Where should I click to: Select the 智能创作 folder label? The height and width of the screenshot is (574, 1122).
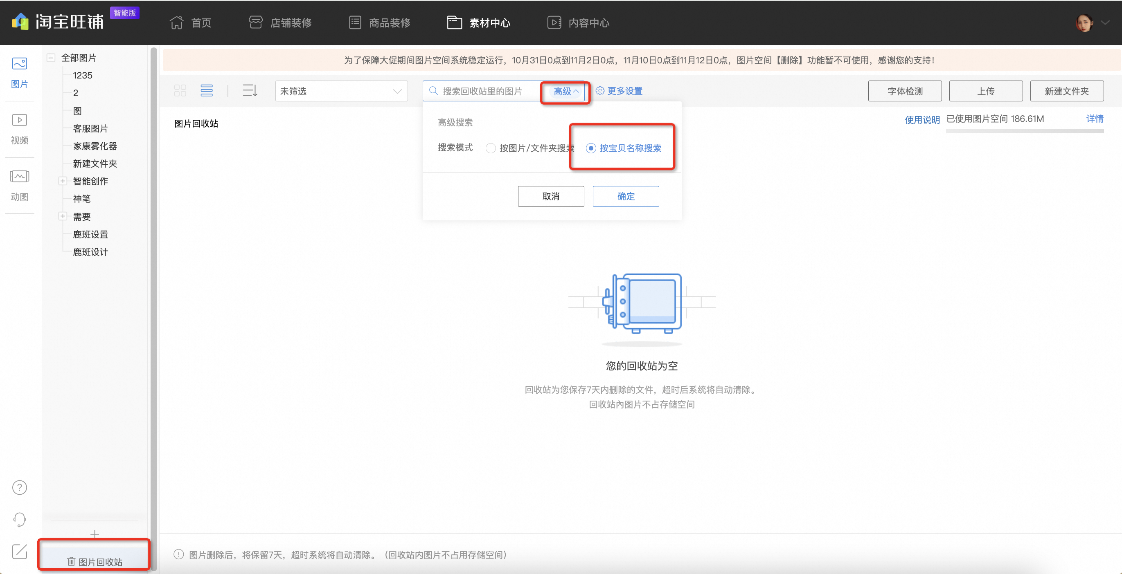click(90, 181)
